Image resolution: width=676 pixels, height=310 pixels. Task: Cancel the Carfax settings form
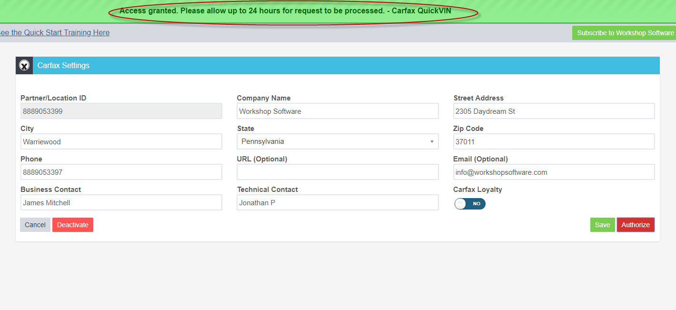click(x=35, y=225)
